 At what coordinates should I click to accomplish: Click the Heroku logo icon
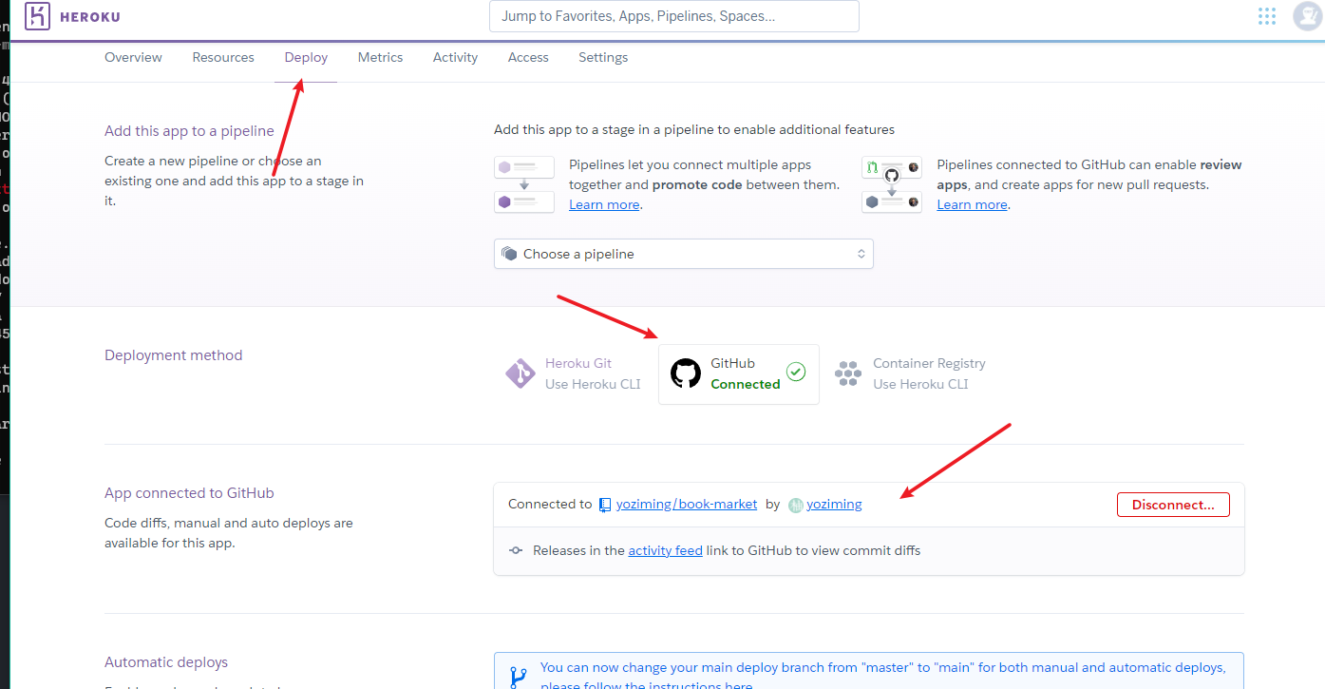coord(37,16)
